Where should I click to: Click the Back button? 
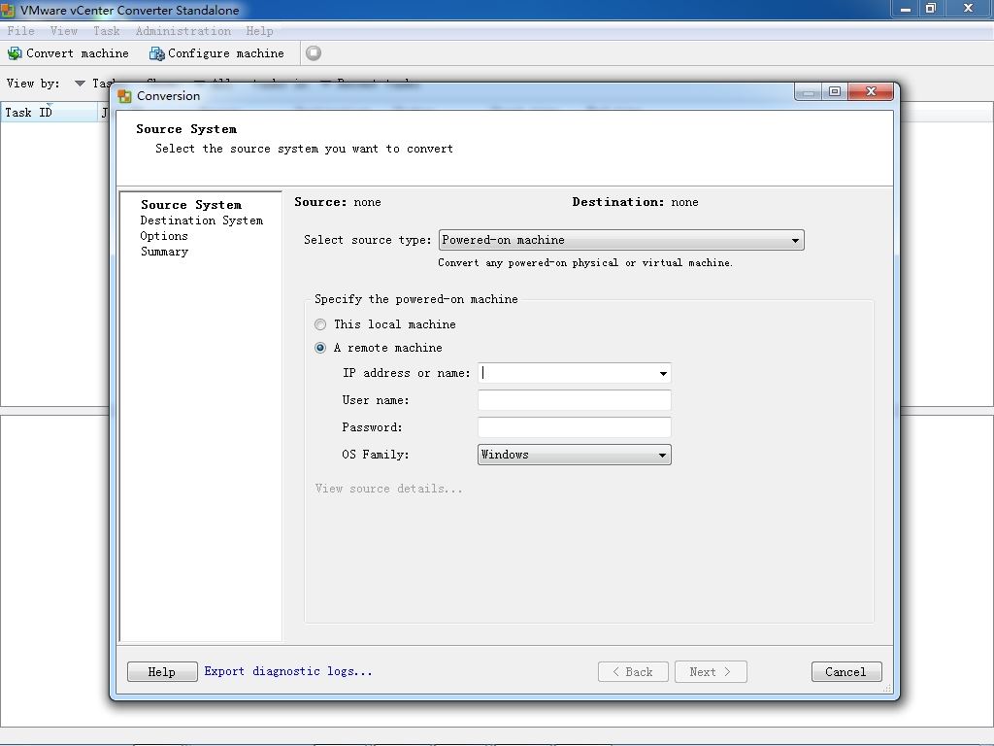point(633,672)
